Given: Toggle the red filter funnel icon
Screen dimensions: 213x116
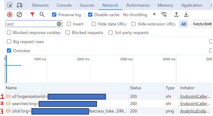Looking at the screenshot, I should tap(32, 14).
